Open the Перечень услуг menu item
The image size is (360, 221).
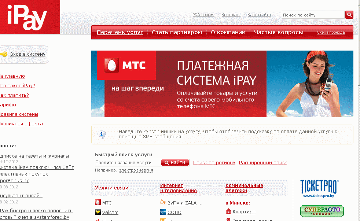tap(120, 32)
